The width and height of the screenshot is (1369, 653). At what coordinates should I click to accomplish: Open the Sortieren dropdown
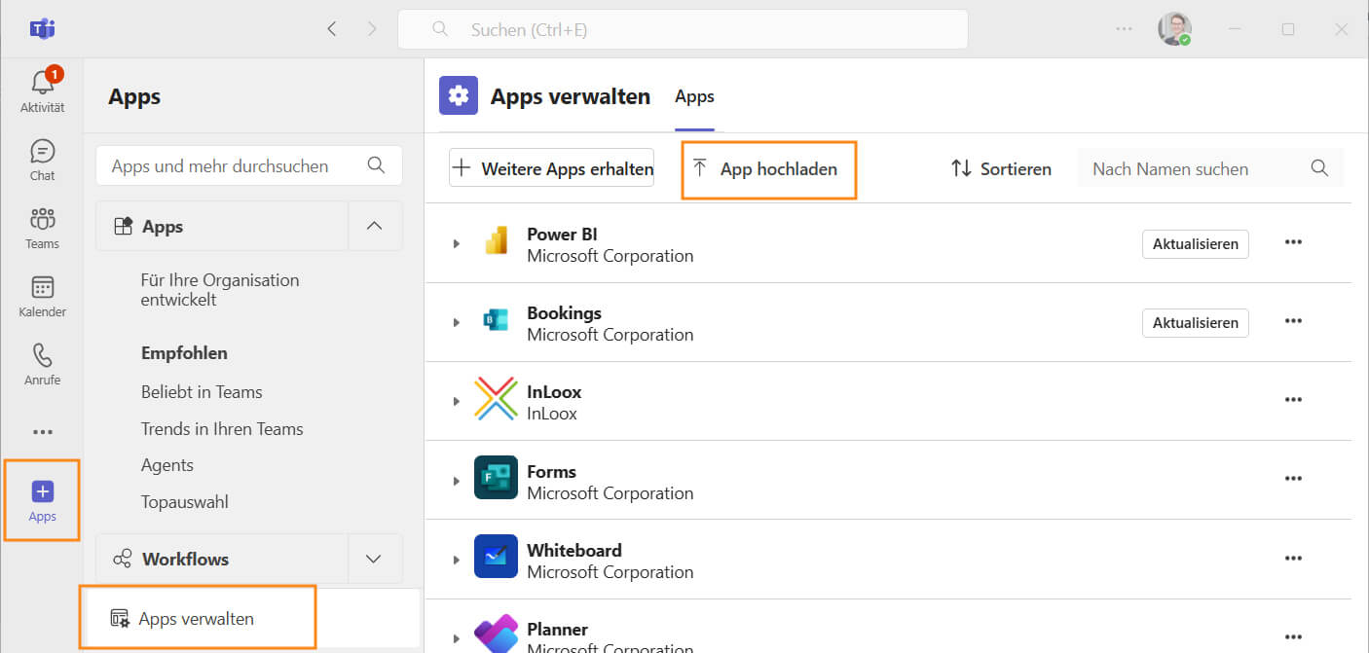coord(1002,168)
